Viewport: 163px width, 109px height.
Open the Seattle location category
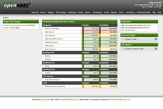(x=48, y=73)
